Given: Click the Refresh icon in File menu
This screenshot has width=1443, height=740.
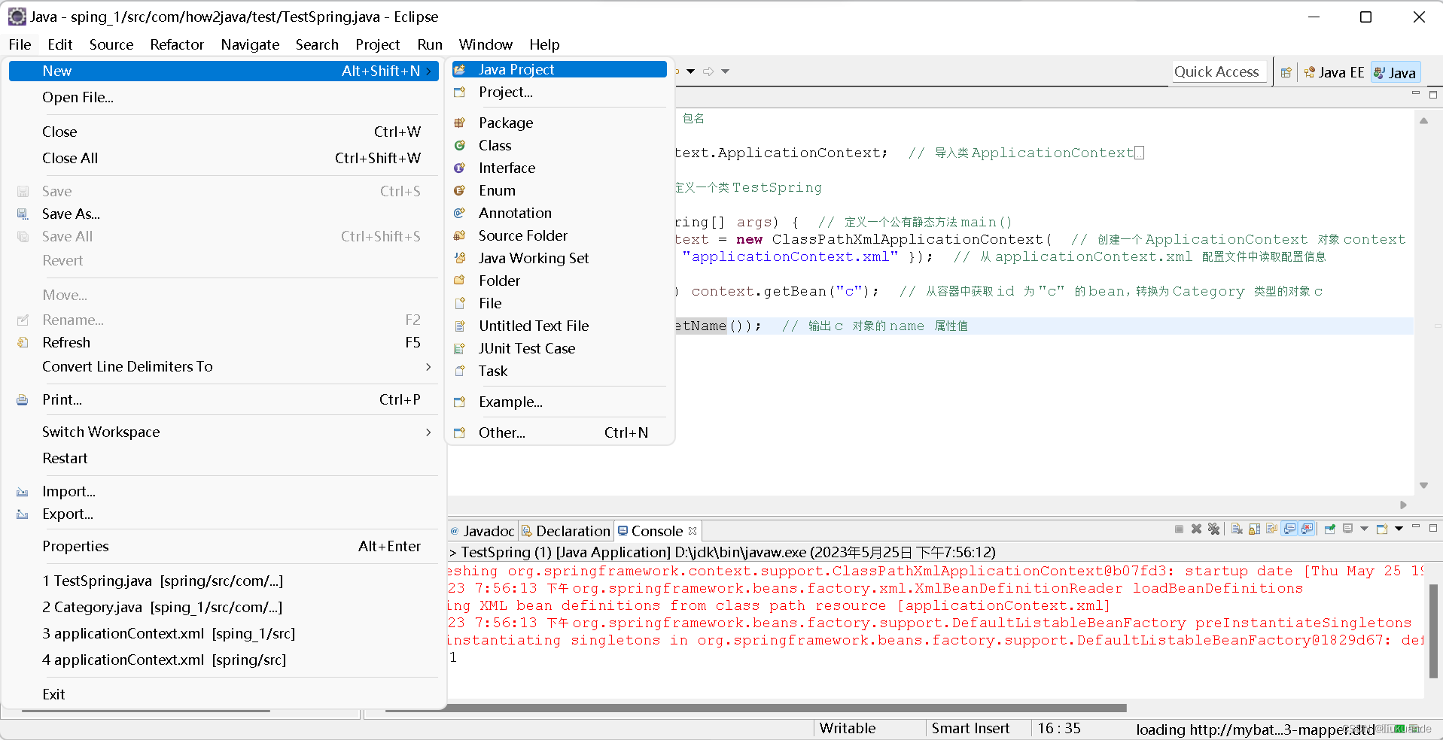Looking at the screenshot, I should pyautogui.click(x=23, y=342).
